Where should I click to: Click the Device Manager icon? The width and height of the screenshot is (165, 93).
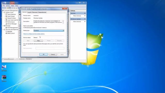[6, 24]
